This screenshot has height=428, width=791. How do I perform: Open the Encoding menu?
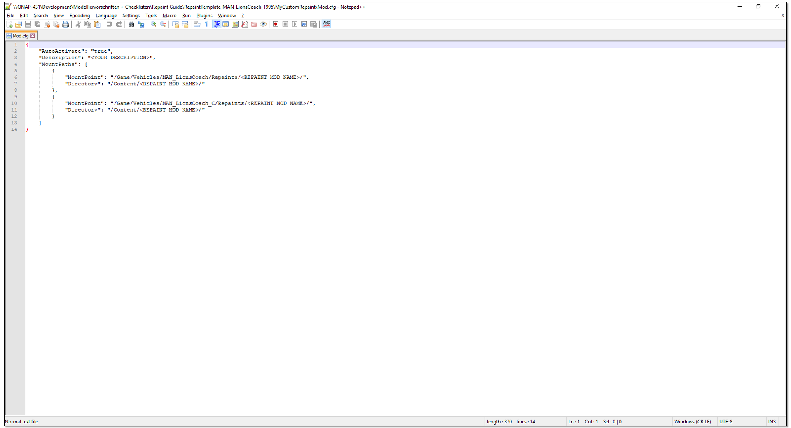(x=80, y=16)
